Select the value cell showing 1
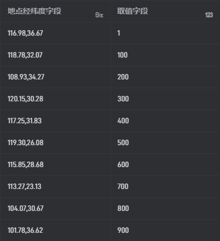This screenshot has width=220, height=241. tap(165, 33)
